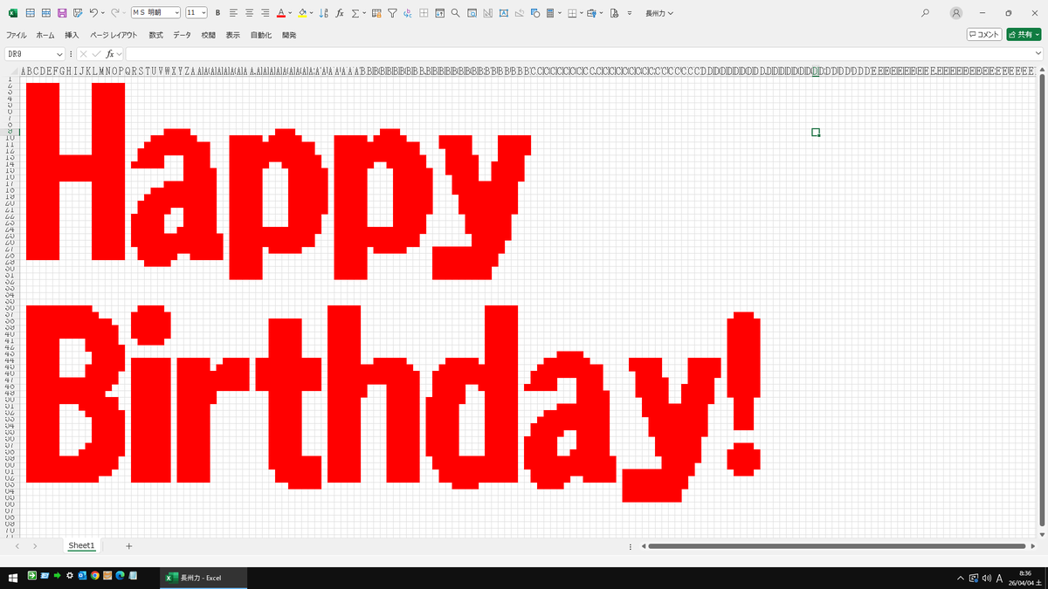
Task: Click the volume speaker tray icon
Action: (x=986, y=577)
